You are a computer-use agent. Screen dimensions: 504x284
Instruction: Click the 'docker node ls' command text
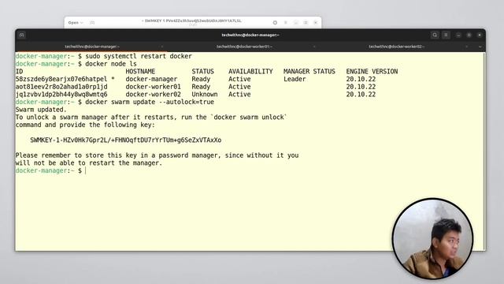point(111,64)
